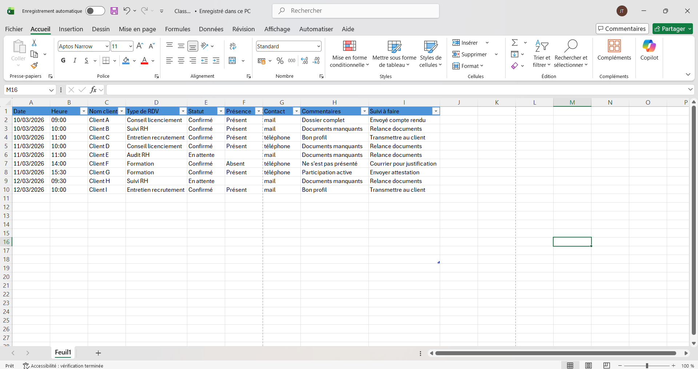Open Copilot from the ribbon
Screen dimensions: 698x369
649,50
